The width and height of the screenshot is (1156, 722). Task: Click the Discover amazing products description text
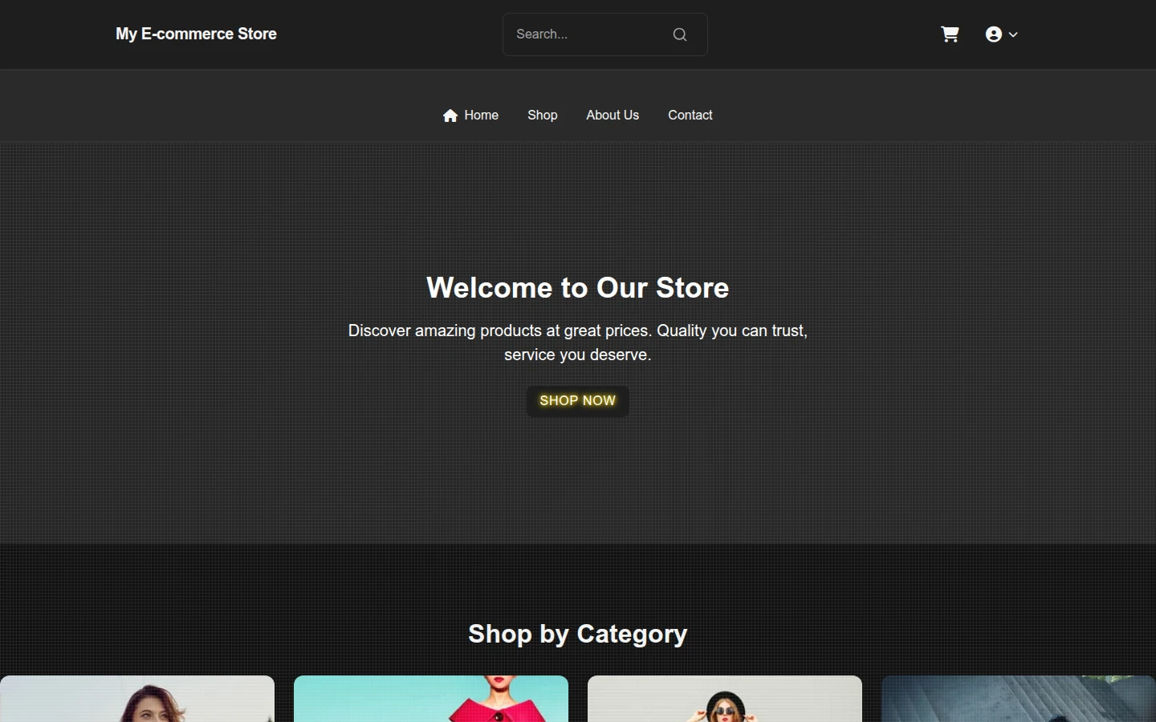[578, 343]
